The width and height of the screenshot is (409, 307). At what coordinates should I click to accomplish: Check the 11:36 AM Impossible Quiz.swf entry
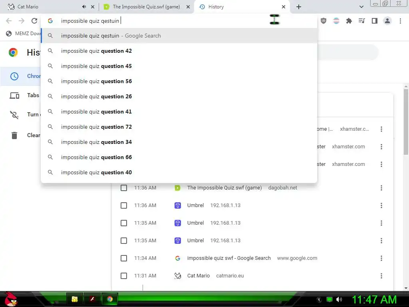point(124,188)
